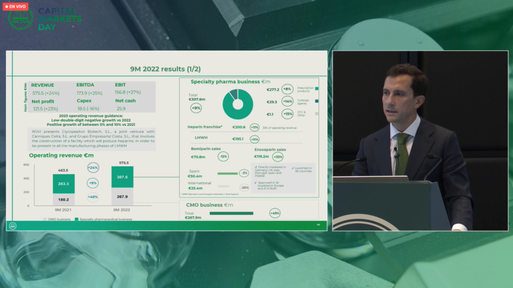Screen dimensions: 513x288
Task: Click the Contrast agents legend color square
Action: point(317,100)
